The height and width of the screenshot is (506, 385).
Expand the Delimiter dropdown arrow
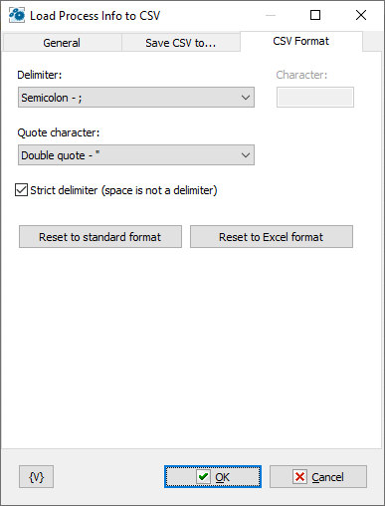tap(246, 98)
